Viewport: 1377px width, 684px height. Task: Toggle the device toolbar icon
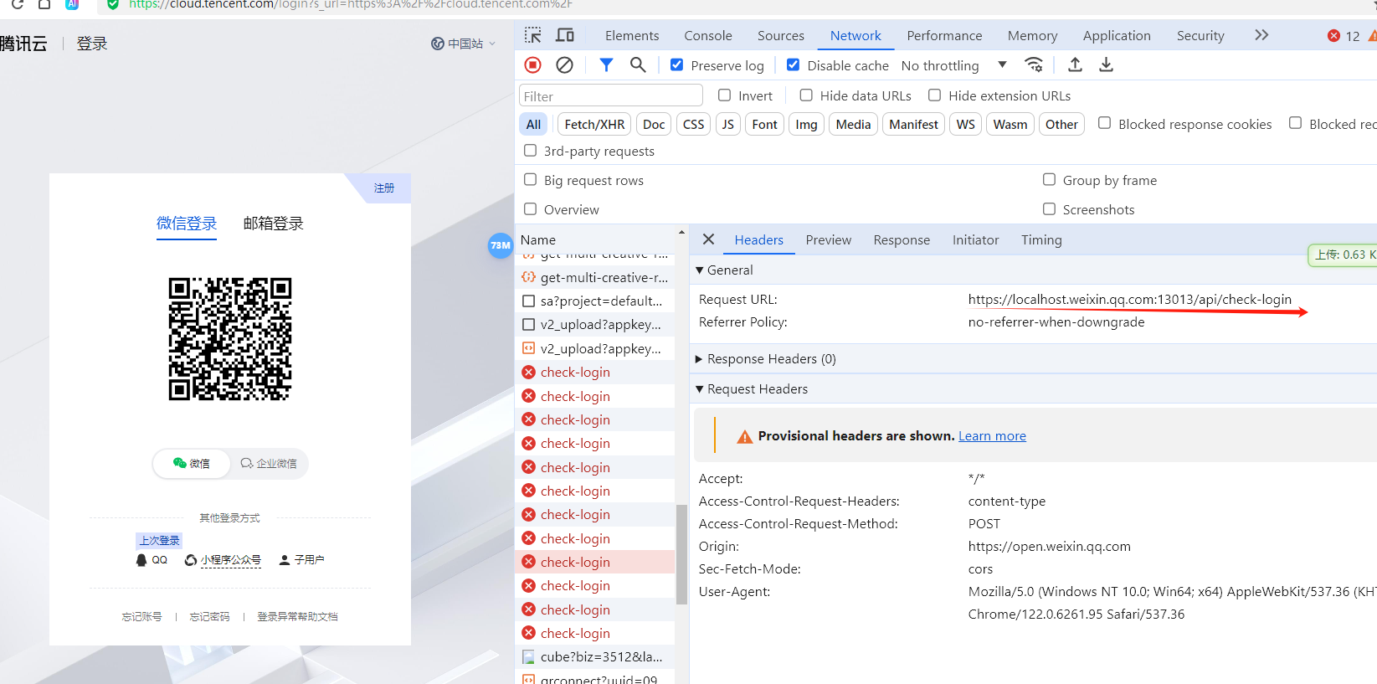(565, 35)
